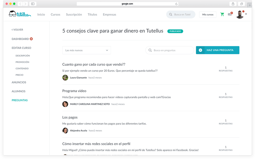Click the user profile avatar
The width and height of the screenshot is (255, 159).
pyautogui.click(x=240, y=15)
